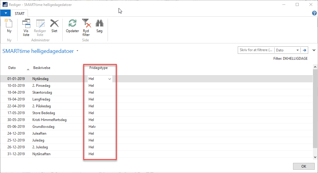Click the scrollbar down arrow

tap(315, 157)
